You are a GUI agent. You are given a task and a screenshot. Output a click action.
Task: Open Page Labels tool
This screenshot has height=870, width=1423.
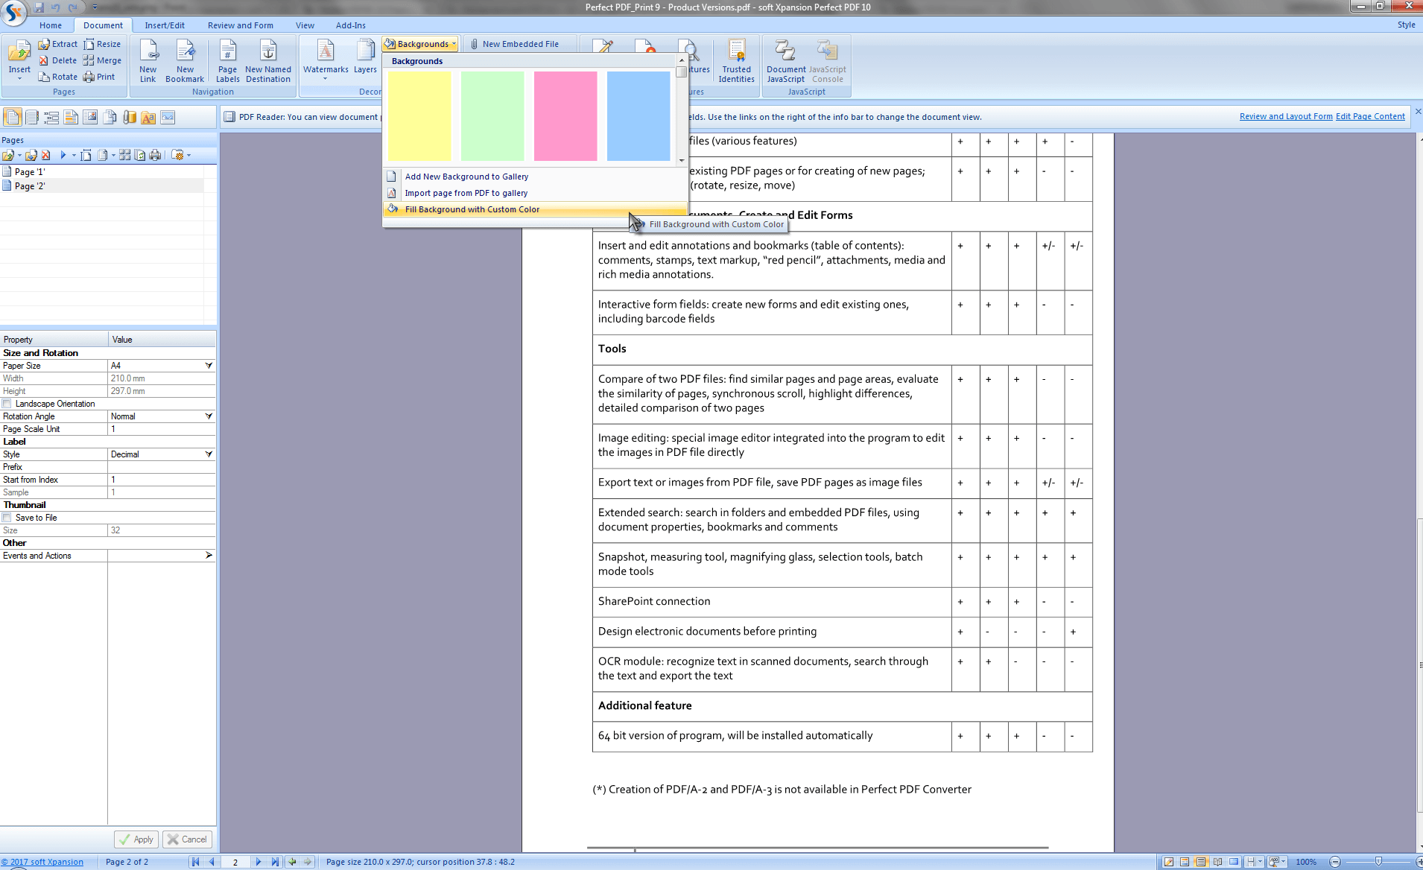(x=228, y=61)
